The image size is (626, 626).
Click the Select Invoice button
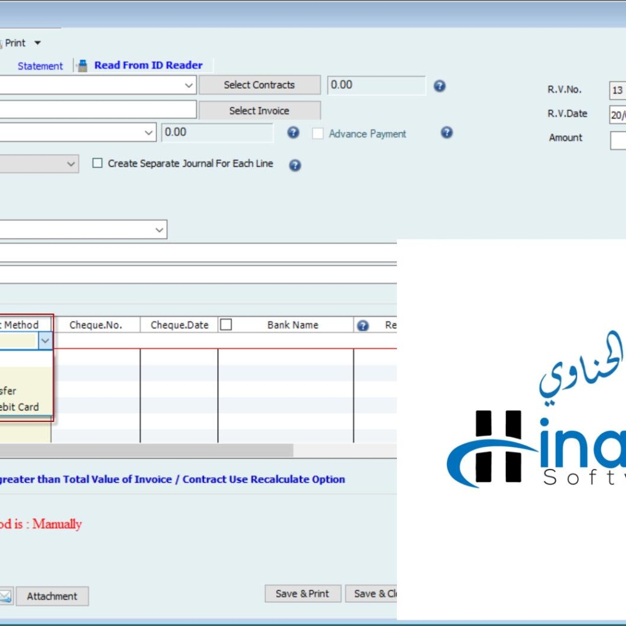tap(260, 111)
